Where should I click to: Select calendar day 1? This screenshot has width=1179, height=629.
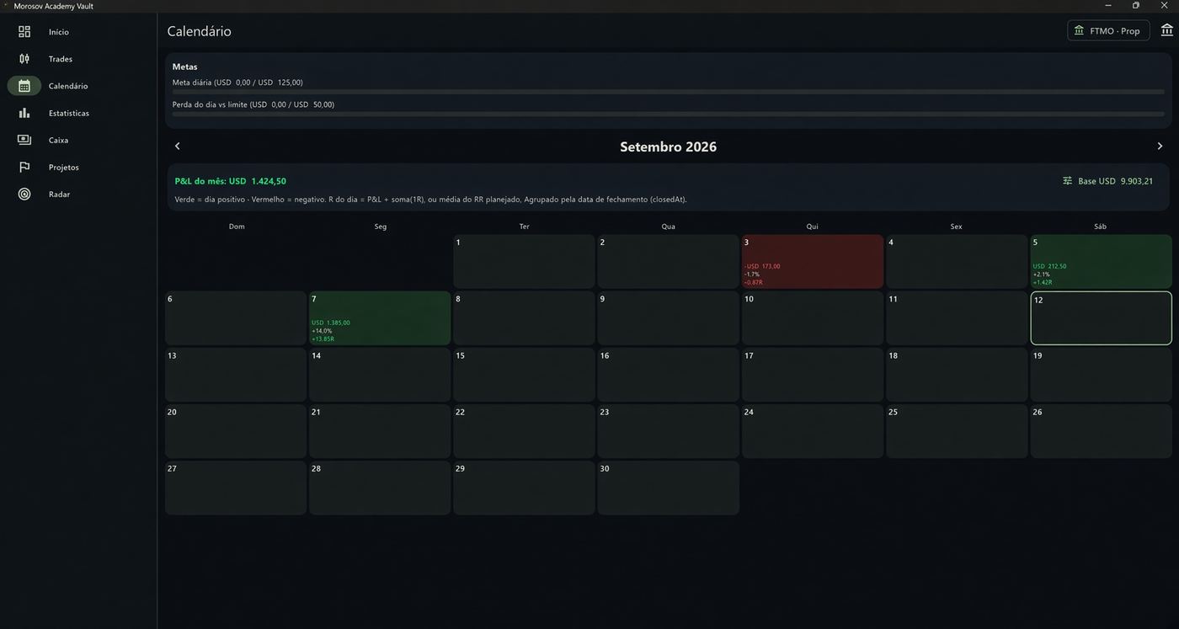point(524,262)
